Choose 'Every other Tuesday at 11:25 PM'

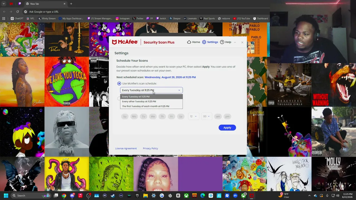pyautogui.click(x=151, y=101)
